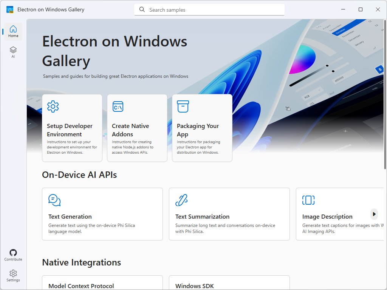Open the AI section in the sidebar
The height and width of the screenshot is (290, 387).
(x=13, y=52)
